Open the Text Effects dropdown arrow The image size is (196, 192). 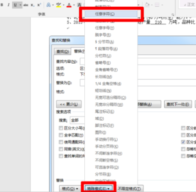click(53, 5)
